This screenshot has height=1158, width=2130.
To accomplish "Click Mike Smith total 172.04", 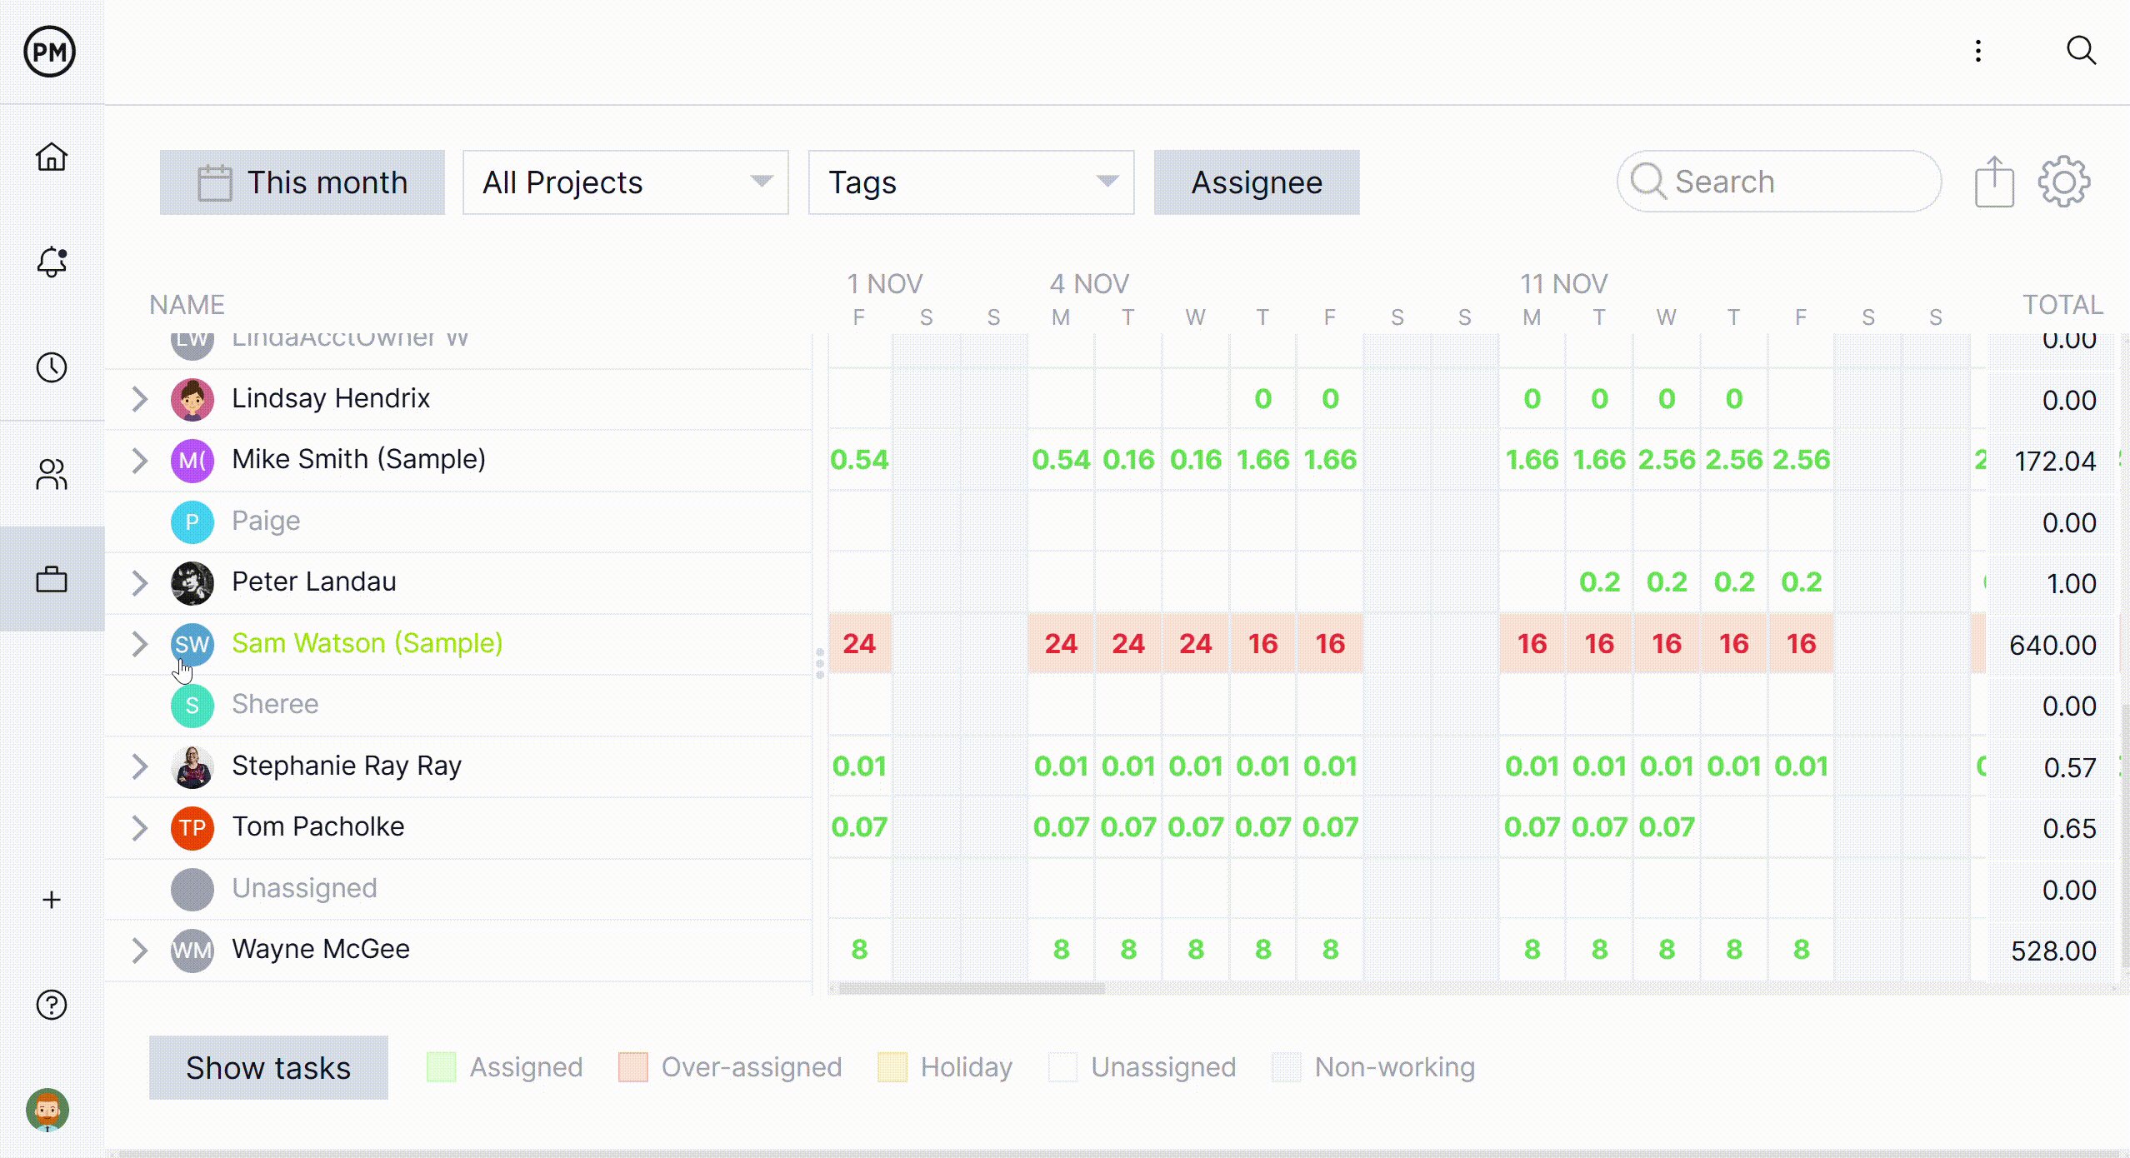I will [2055, 461].
